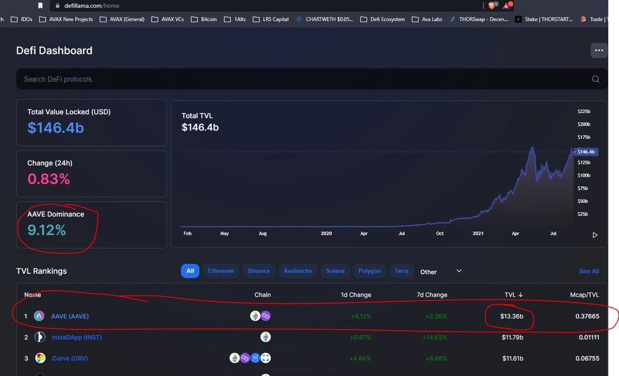Click the lock icon beside defillama.com
The image size is (619, 376).
(x=57, y=6)
